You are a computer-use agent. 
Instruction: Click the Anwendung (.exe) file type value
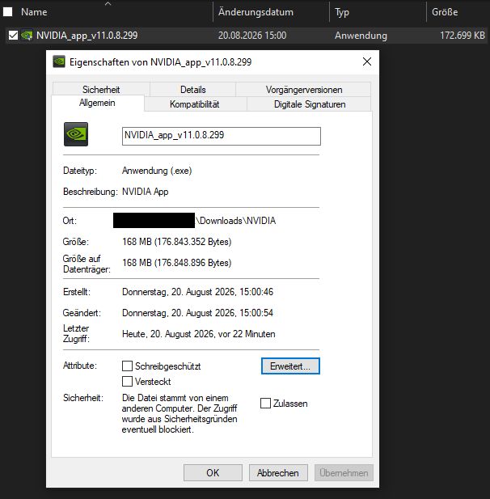coord(157,171)
